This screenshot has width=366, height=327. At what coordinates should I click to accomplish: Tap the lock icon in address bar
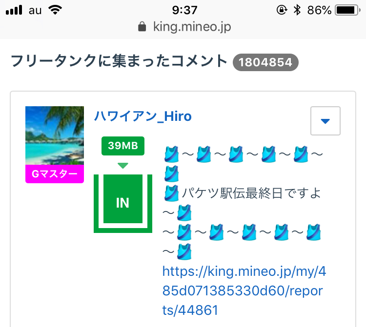[x=142, y=27]
